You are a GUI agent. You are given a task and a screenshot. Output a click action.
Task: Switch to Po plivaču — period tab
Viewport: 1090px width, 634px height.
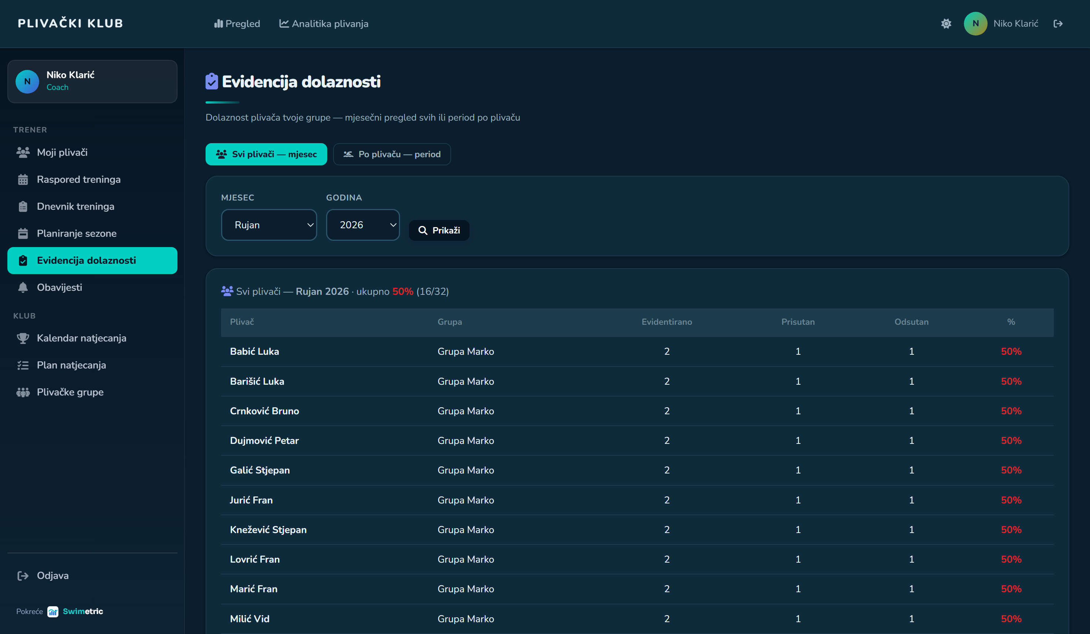pyautogui.click(x=392, y=154)
